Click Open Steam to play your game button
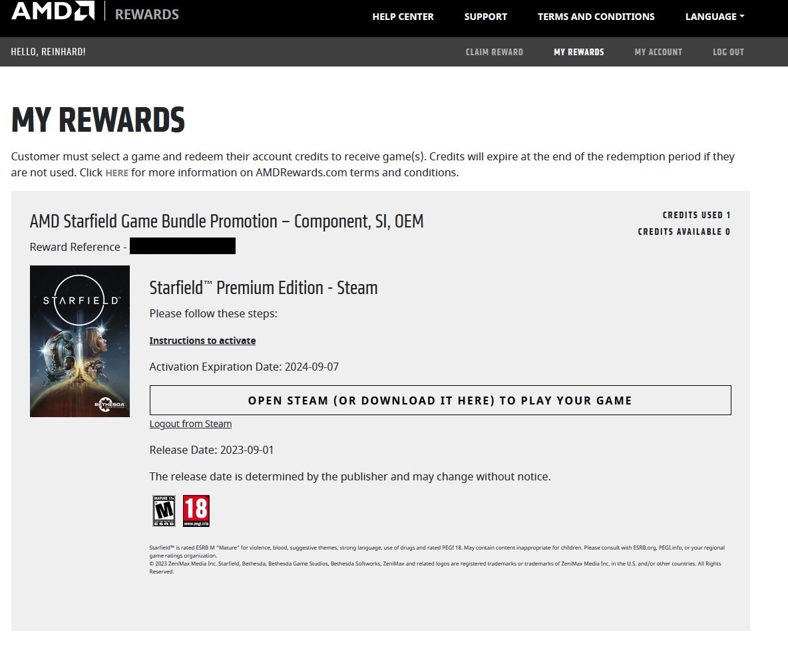The image size is (788, 654). [440, 401]
